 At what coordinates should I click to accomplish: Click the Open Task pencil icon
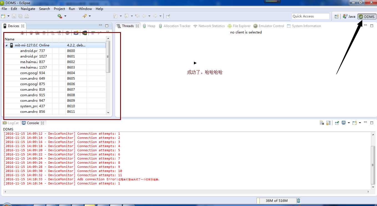coord(84,16)
